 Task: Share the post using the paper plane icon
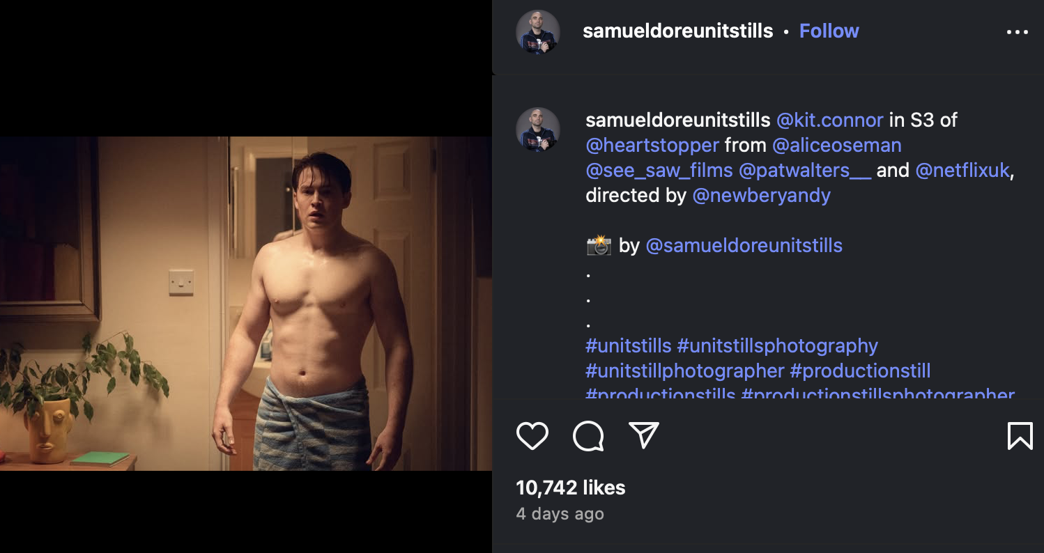(x=645, y=437)
